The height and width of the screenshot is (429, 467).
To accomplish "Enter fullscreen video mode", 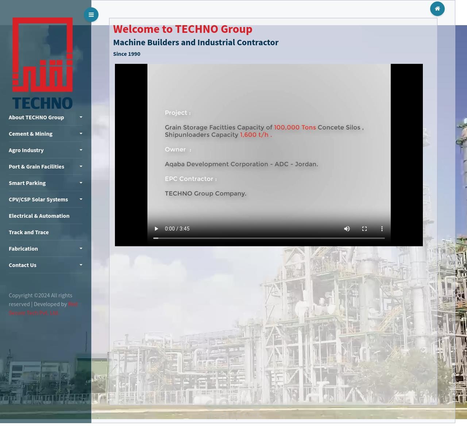I will (364, 229).
